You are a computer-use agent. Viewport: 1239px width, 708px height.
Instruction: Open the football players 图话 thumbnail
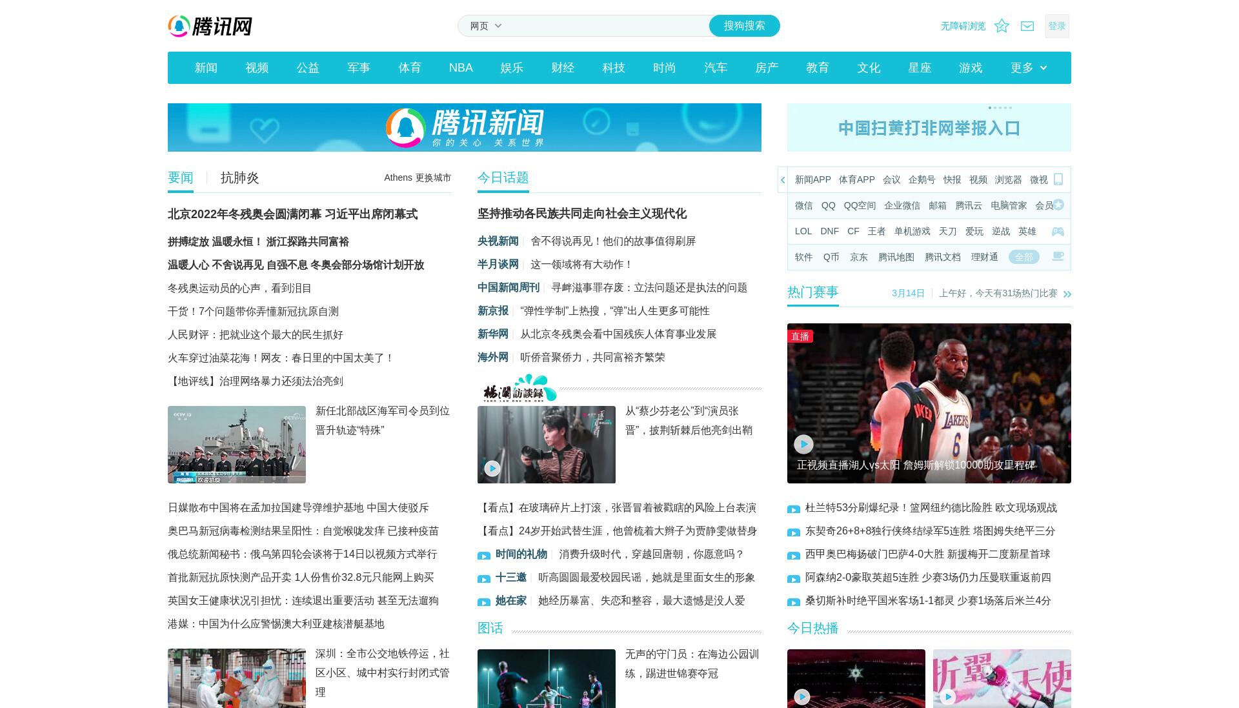click(547, 678)
